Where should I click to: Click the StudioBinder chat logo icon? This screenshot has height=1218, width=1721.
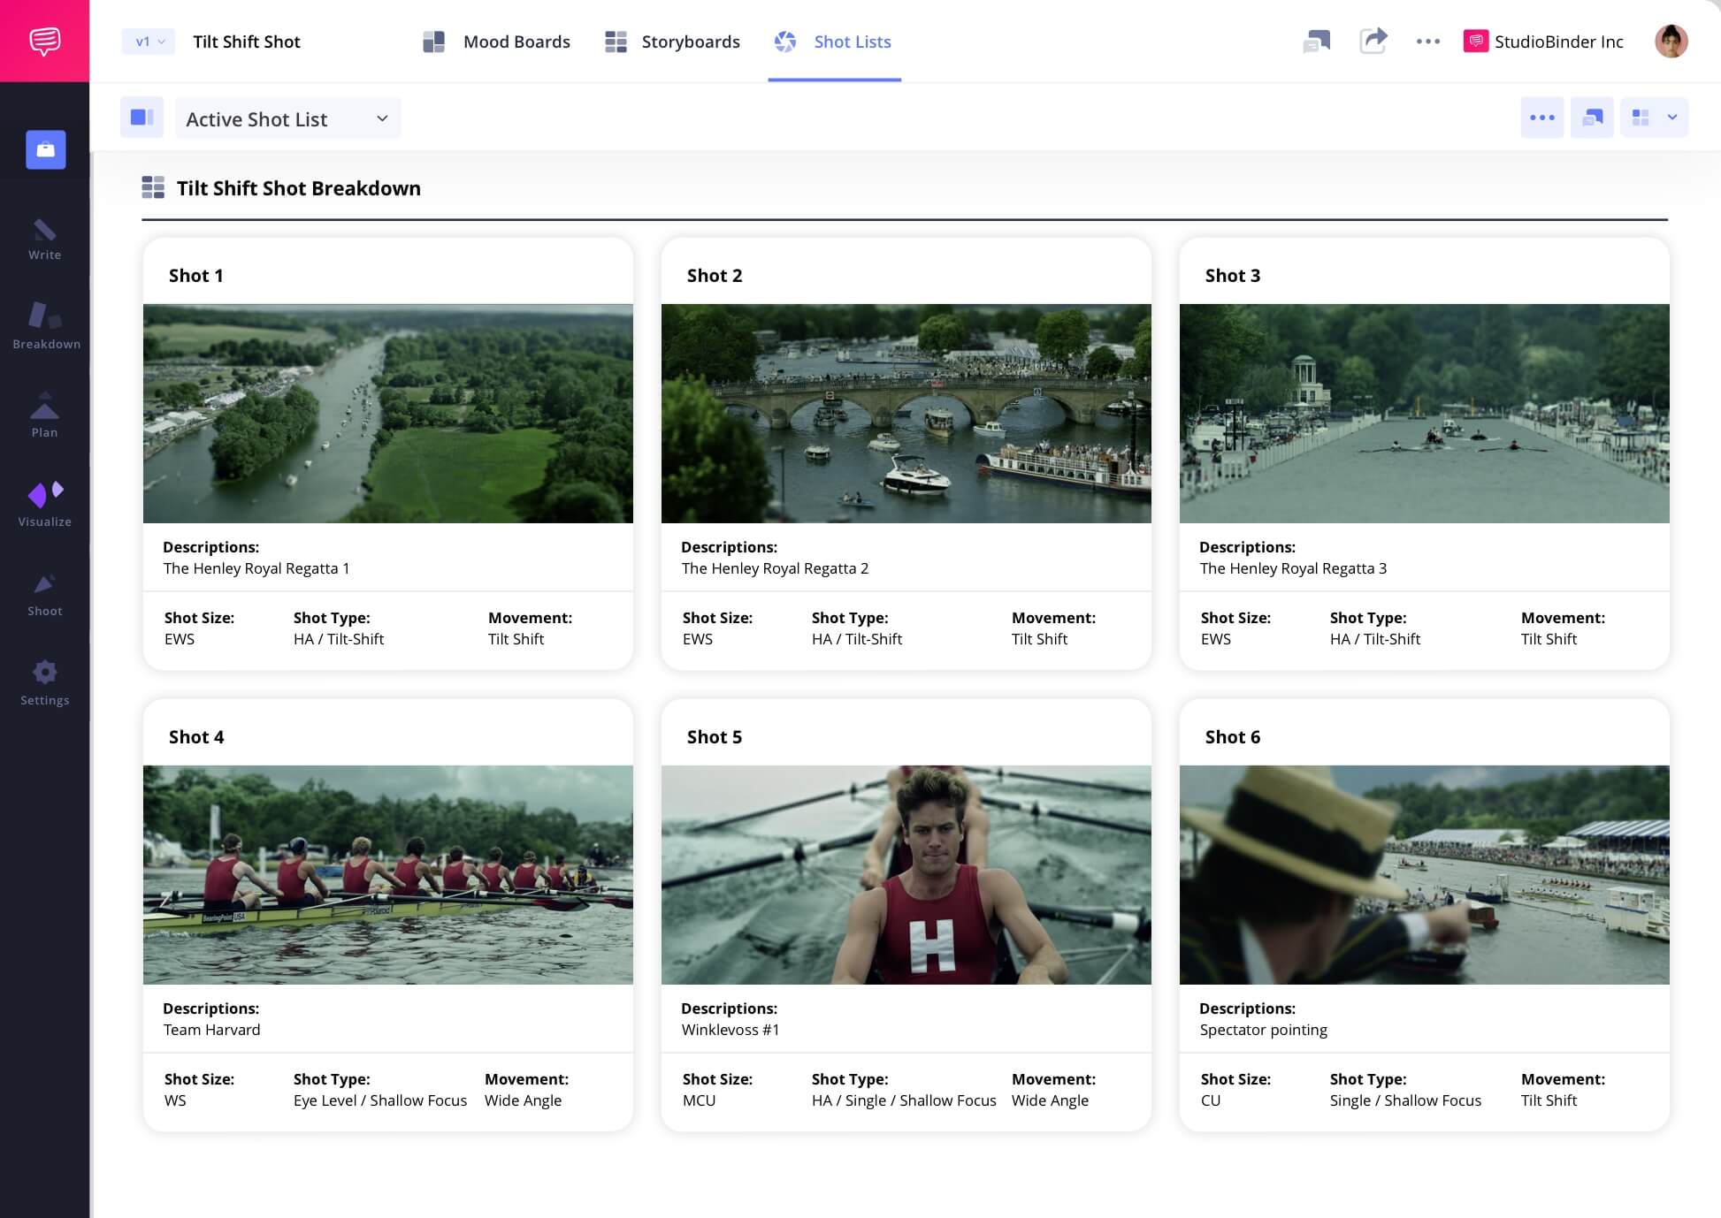tap(44, 41)
